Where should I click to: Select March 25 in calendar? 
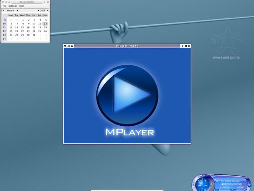click(40, 31)
